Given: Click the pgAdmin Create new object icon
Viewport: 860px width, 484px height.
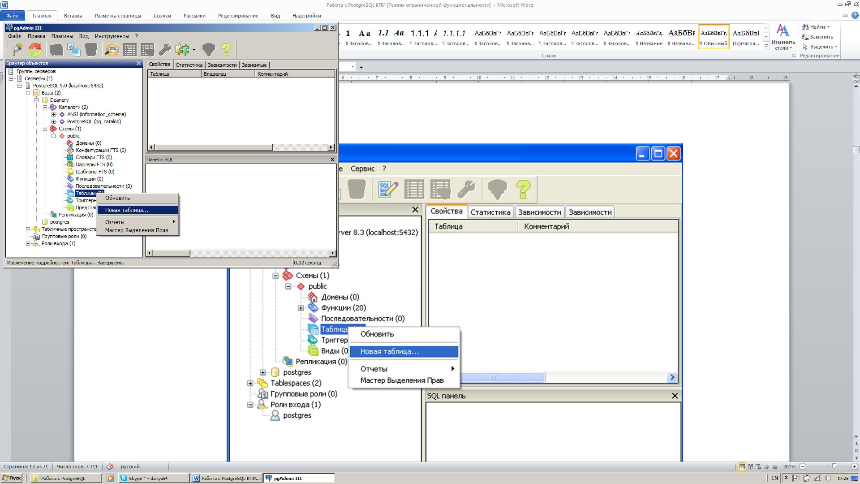Looking at the screenshot, I should [74, 49].
